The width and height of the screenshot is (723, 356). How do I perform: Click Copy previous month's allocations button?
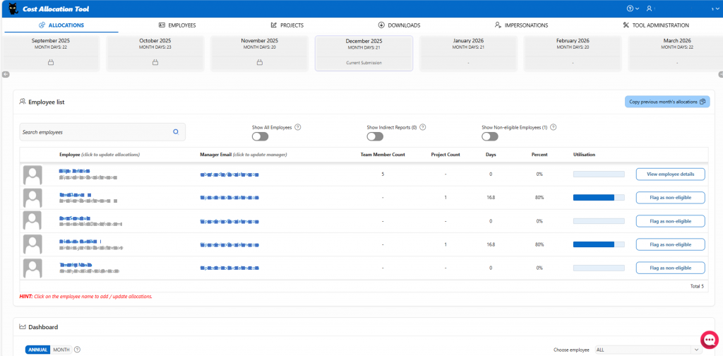667,102
